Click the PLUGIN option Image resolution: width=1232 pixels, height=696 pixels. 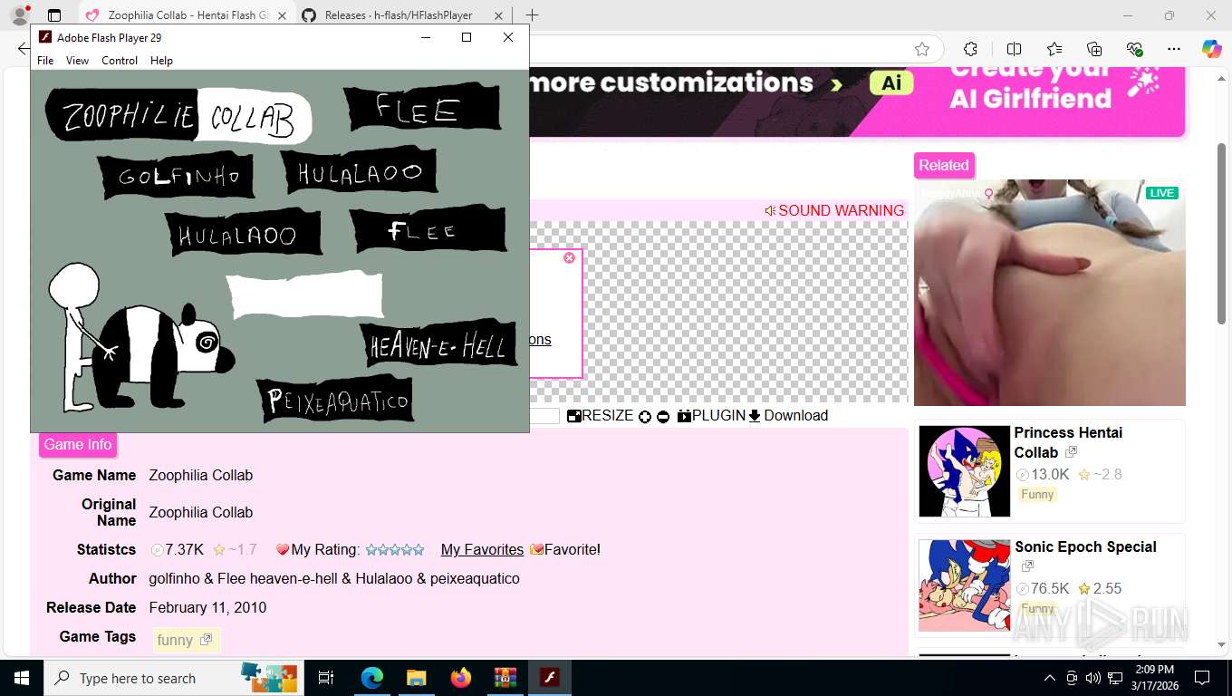click(711, 416)
